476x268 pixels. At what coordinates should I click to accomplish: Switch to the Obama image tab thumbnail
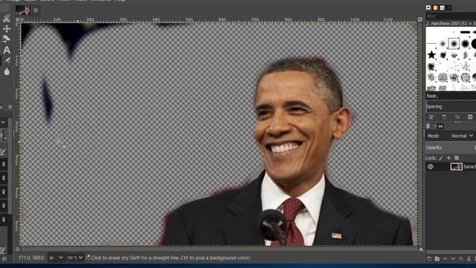pyautogui.click(x=23, y=10)
